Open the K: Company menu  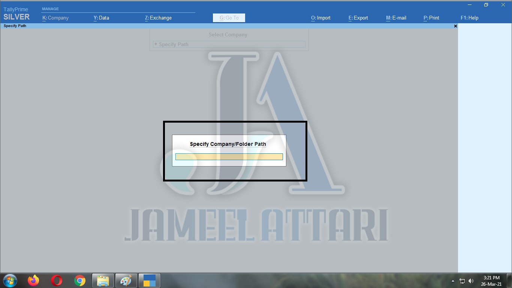click(55, 18)
